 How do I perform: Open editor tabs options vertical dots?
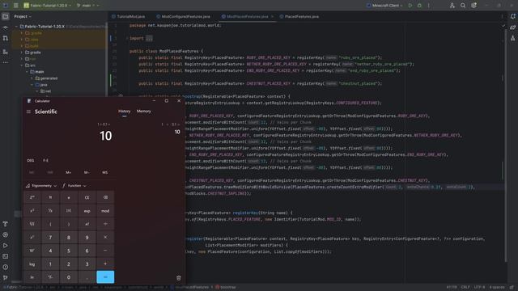click(x=502, y=16)
